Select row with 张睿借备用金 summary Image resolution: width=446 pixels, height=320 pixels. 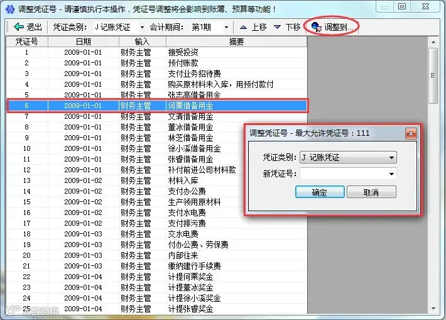[156, 159]
